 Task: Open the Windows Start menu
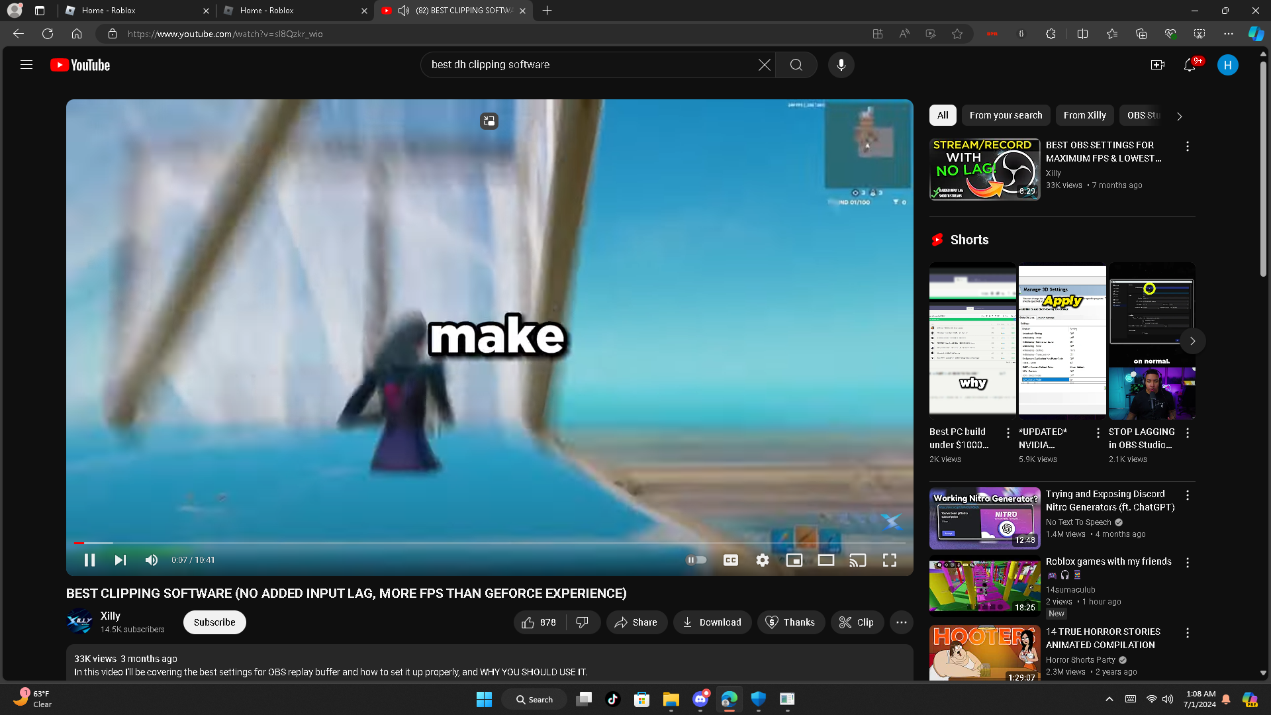(484, 699)
